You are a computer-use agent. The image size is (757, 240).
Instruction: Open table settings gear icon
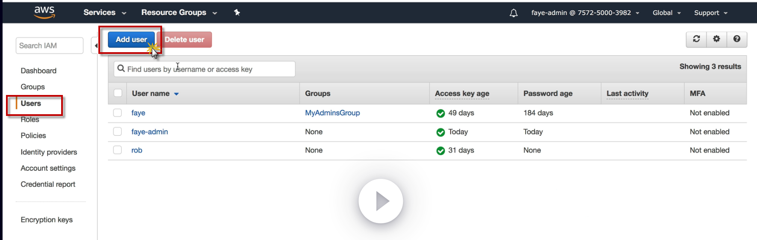(716, 39)
